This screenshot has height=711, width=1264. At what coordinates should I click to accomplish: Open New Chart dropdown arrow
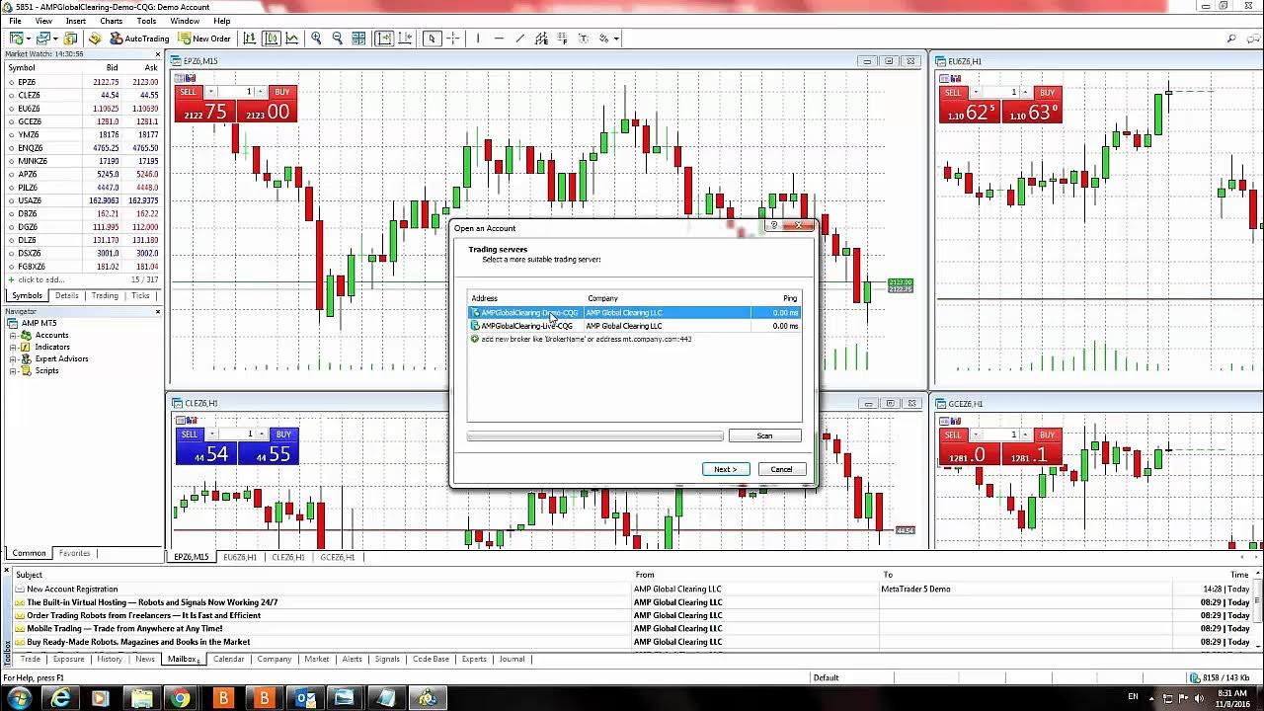[x=29, y=39]
